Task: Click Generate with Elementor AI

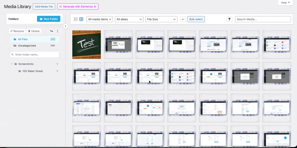Action: [x=78, y=6]
